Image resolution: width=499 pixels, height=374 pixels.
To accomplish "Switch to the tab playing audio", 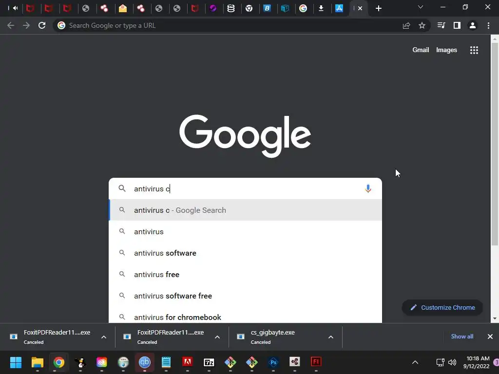I will click(13, 8).
